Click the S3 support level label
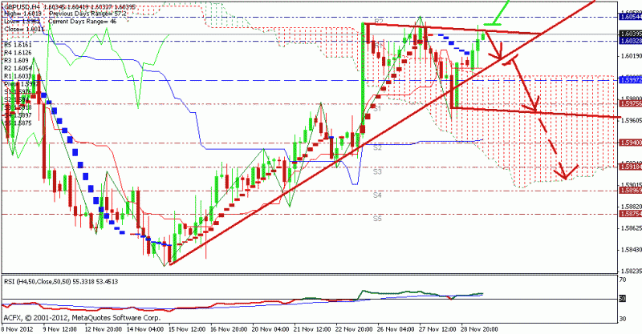Viewport: 642px width, 334px height. pyautogui.click(x=376, y=171)
